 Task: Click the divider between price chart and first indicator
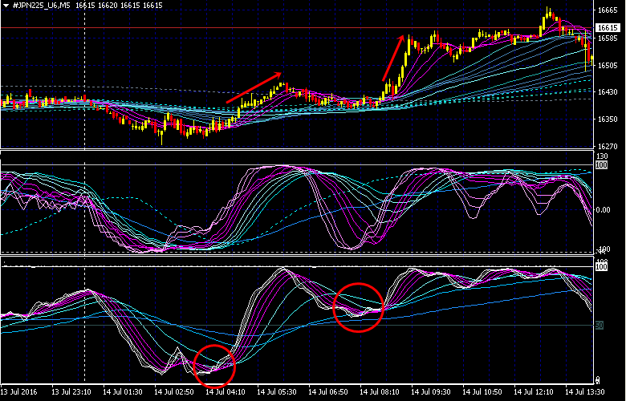tap(297, 150)
